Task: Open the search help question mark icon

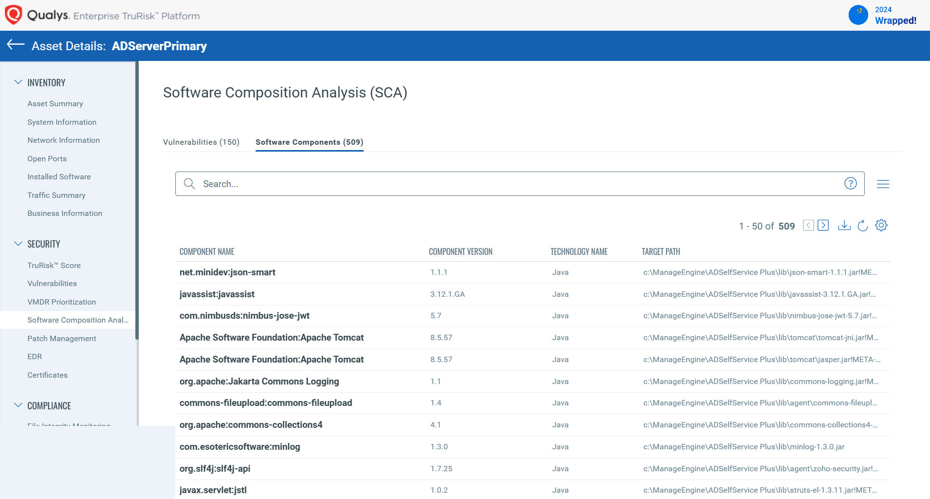Action: tap(850, 184)
